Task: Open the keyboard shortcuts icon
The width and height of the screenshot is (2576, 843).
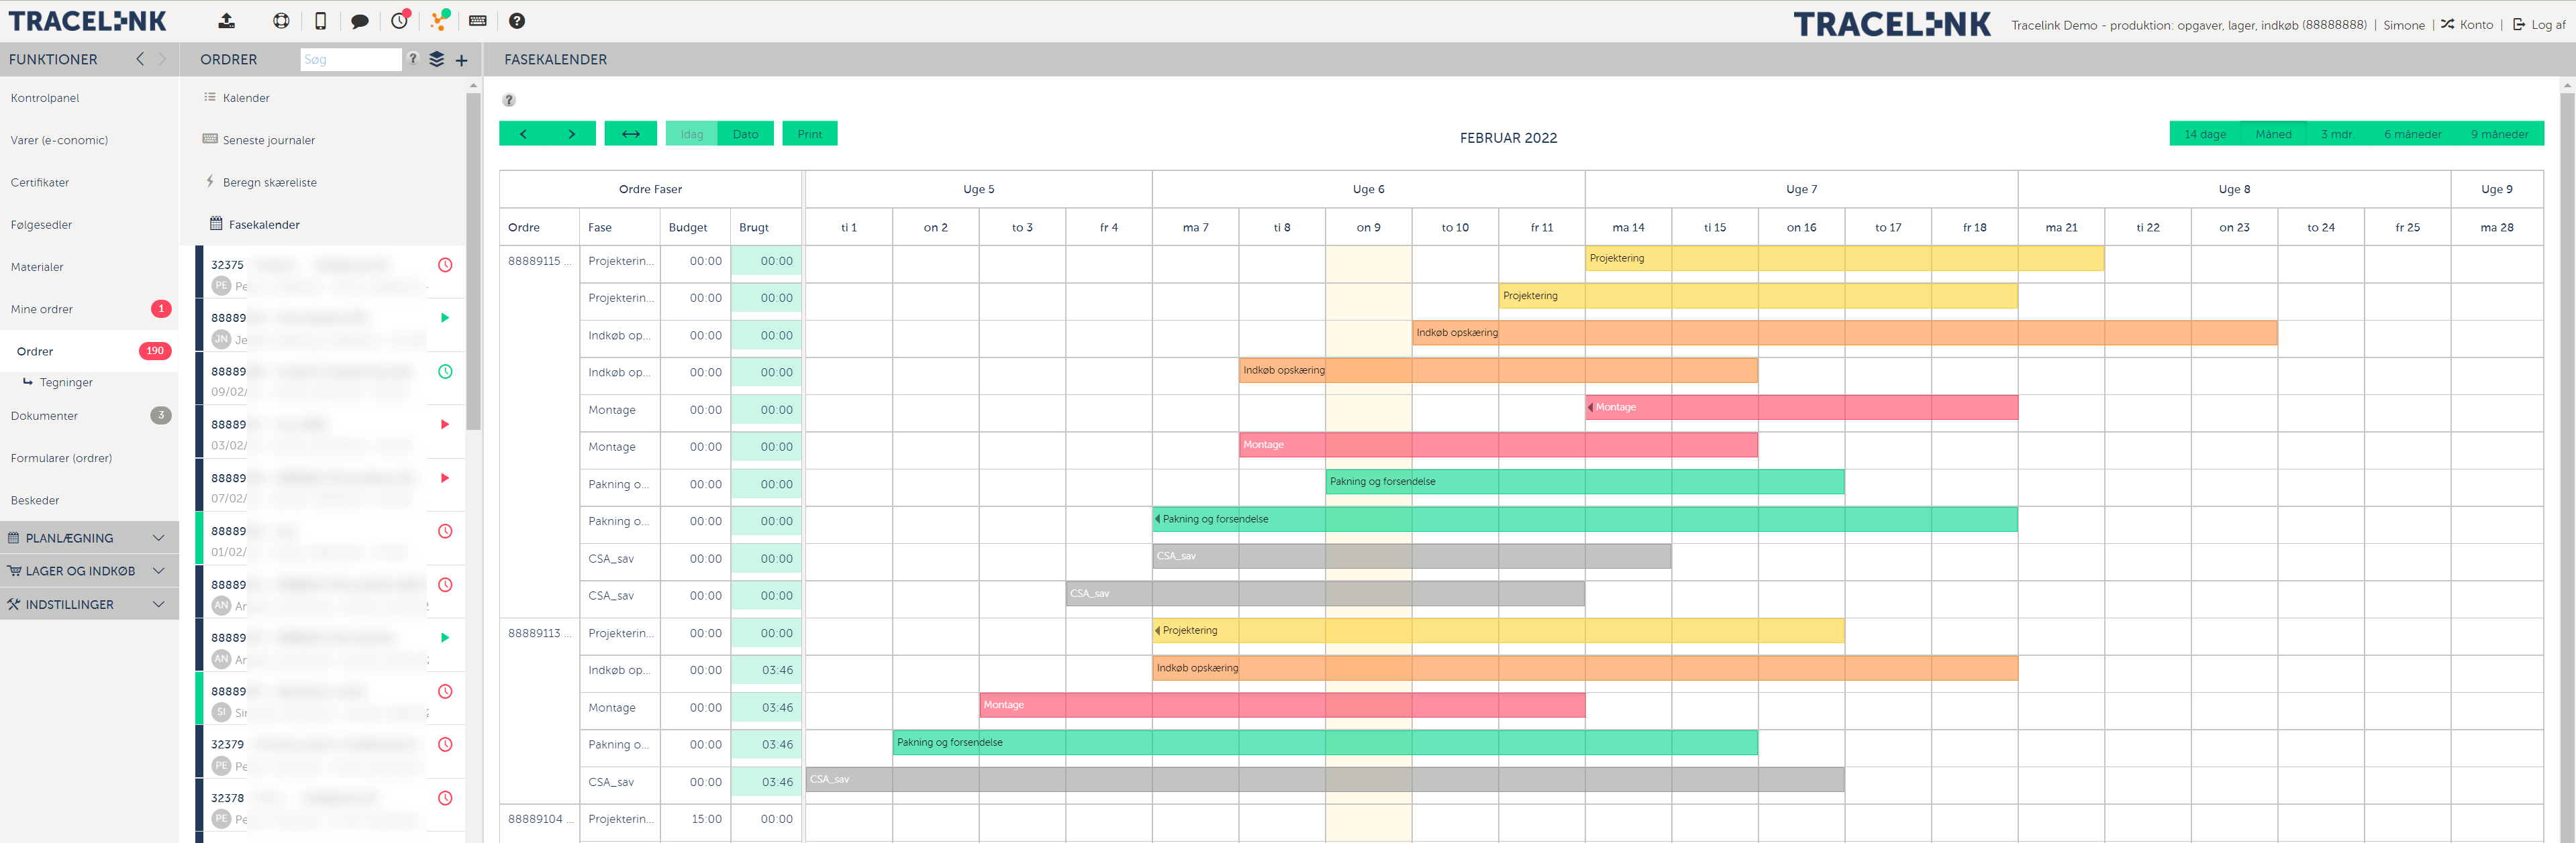Action: coord(478,21)
